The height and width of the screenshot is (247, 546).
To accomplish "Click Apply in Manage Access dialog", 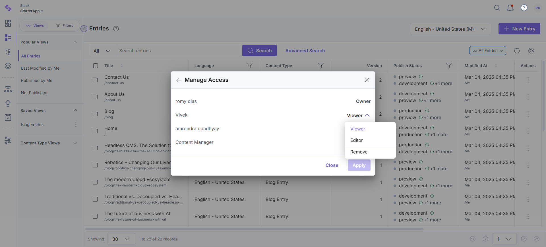I will [x=359, y=165].
